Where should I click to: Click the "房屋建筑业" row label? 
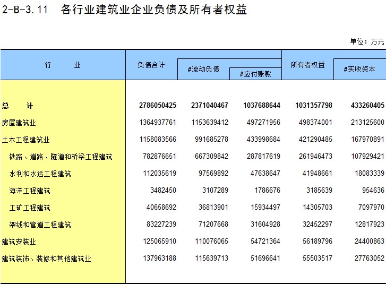click(19, 123)
